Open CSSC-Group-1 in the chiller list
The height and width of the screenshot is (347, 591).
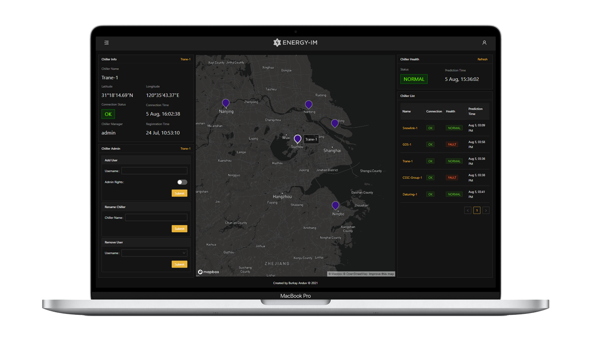coord(412,178)
